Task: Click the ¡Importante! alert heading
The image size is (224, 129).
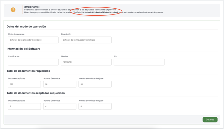Action: pos(32,7)
